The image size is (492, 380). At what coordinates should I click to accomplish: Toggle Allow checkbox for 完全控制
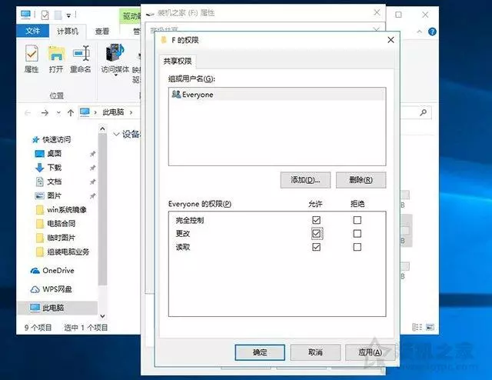click(316, 220)
